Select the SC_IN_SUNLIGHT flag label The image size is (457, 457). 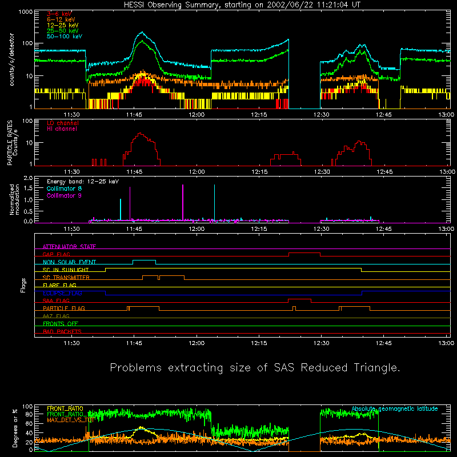[66, 270]
